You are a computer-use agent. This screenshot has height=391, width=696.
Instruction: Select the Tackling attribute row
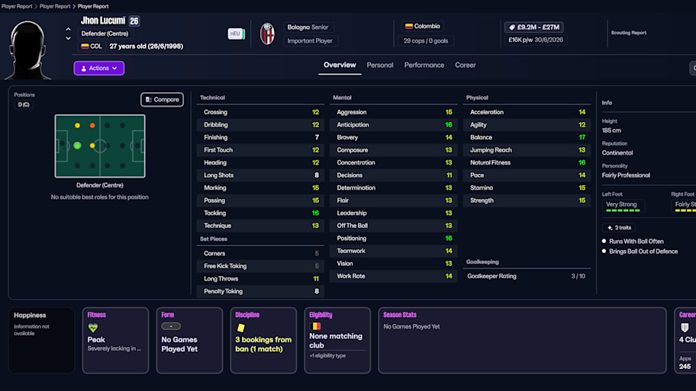coord(260,213)
